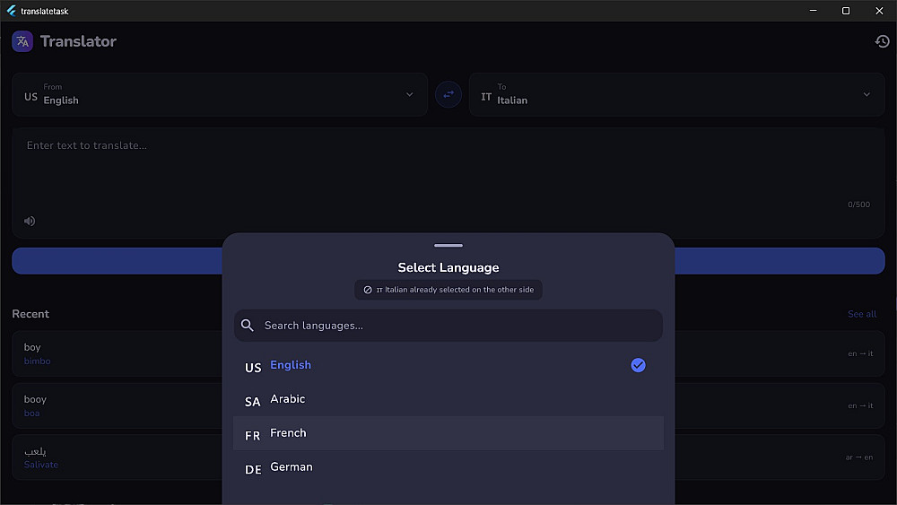Minimize the translatetask window
This screenshot has height=505, width=897.
click(x=813, y=11)
